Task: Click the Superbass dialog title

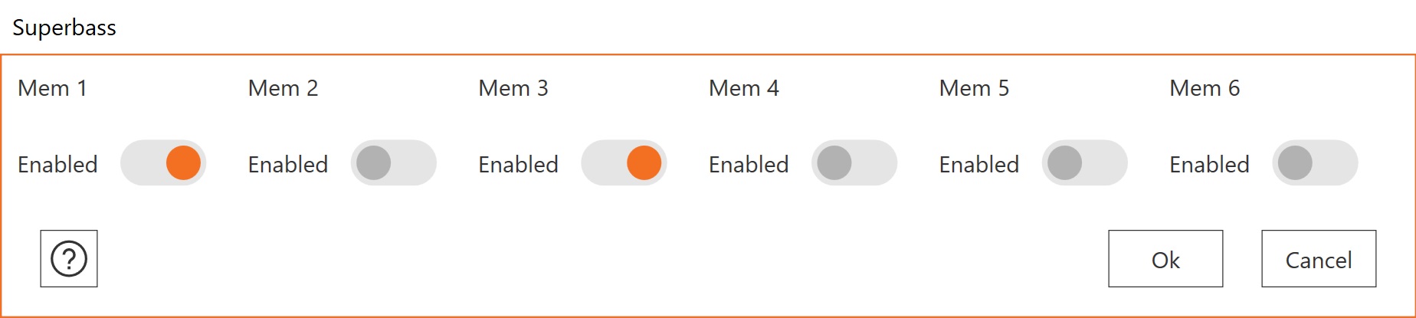Action: click(64, 28)
